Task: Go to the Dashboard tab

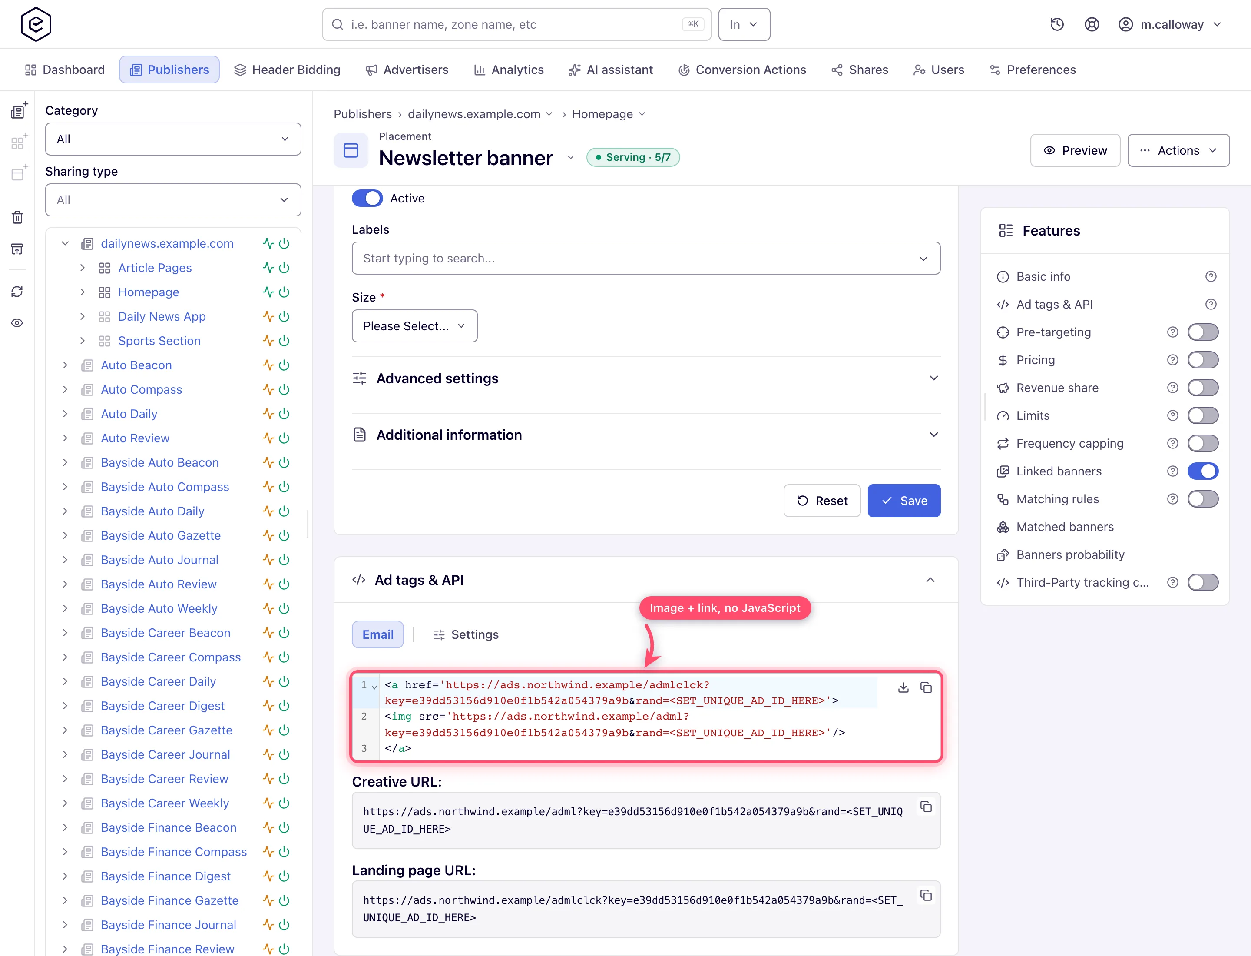Action: point(65,70)
